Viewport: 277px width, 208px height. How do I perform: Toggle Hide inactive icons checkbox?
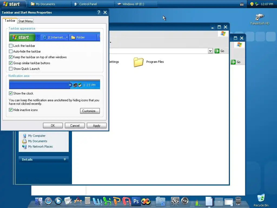11,110
